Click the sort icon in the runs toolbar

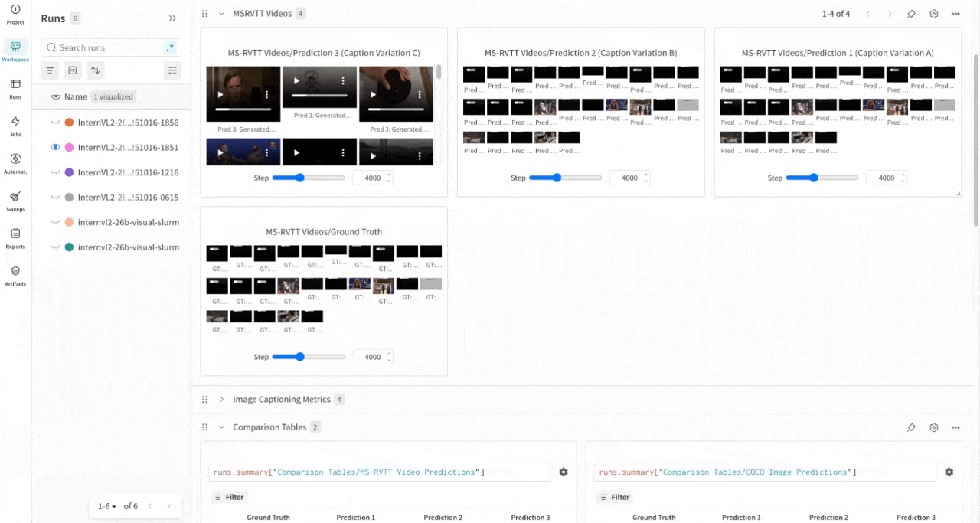95,70
